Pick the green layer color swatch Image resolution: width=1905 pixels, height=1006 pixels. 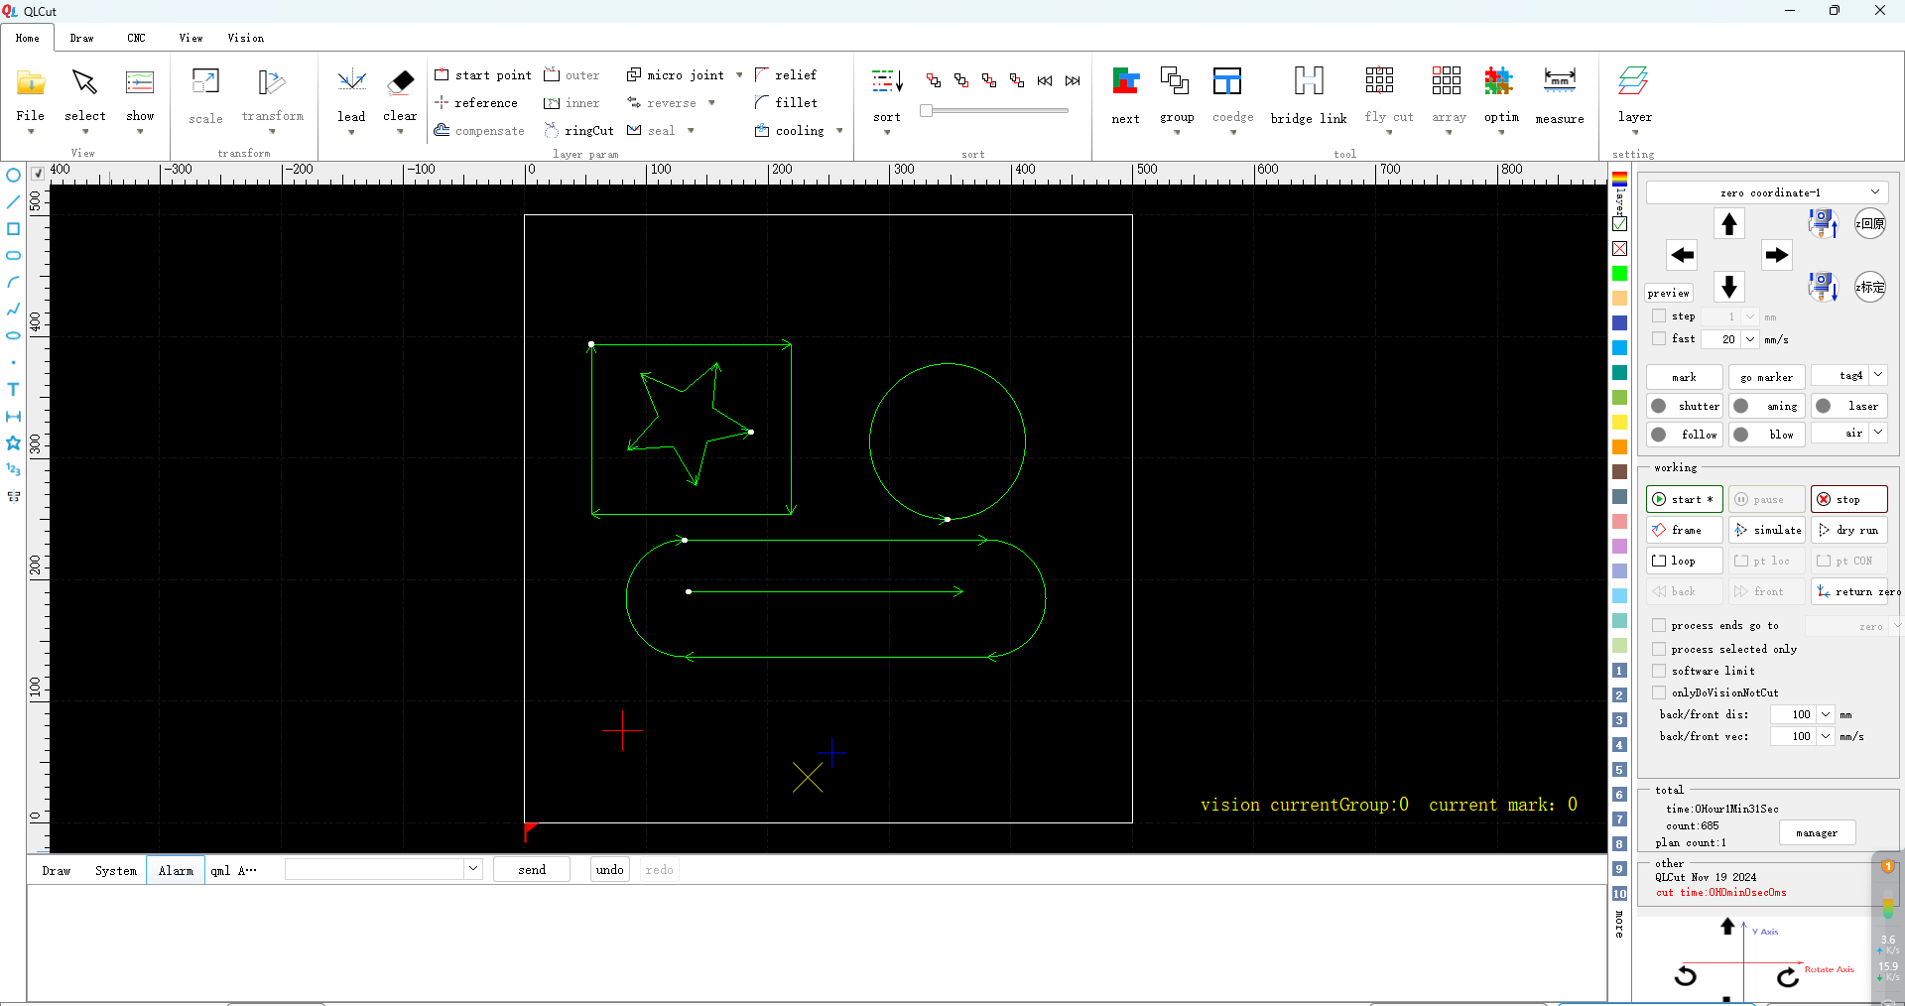click(x=1619, y=274)
